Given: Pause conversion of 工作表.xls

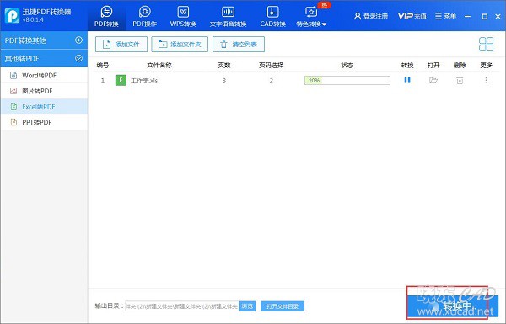Looking at the screenshot, I should coord(407,80).
